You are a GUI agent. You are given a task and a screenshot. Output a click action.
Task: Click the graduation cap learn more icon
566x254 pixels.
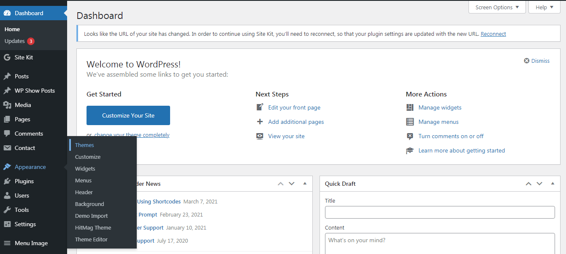point(410,150)
